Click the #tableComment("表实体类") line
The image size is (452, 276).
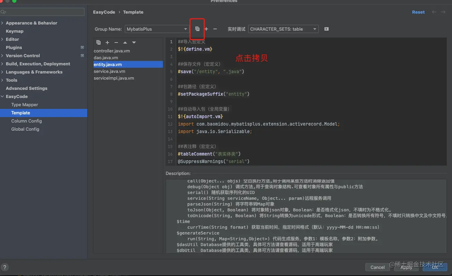click(209, 154)
